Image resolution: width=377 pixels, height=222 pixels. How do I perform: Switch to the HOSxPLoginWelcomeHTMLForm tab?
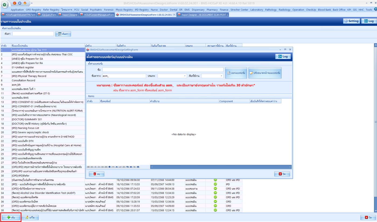[18, 15]
